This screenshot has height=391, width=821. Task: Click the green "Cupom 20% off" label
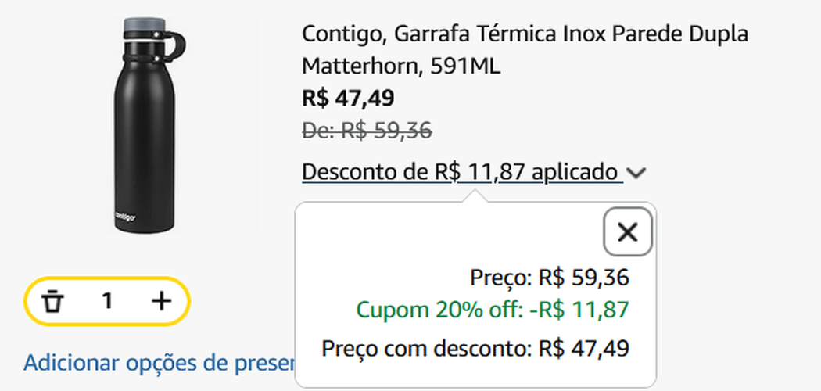439,310
